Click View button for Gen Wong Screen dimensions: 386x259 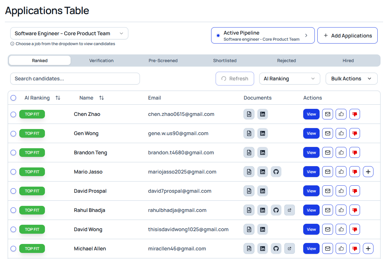pos(311,134)
